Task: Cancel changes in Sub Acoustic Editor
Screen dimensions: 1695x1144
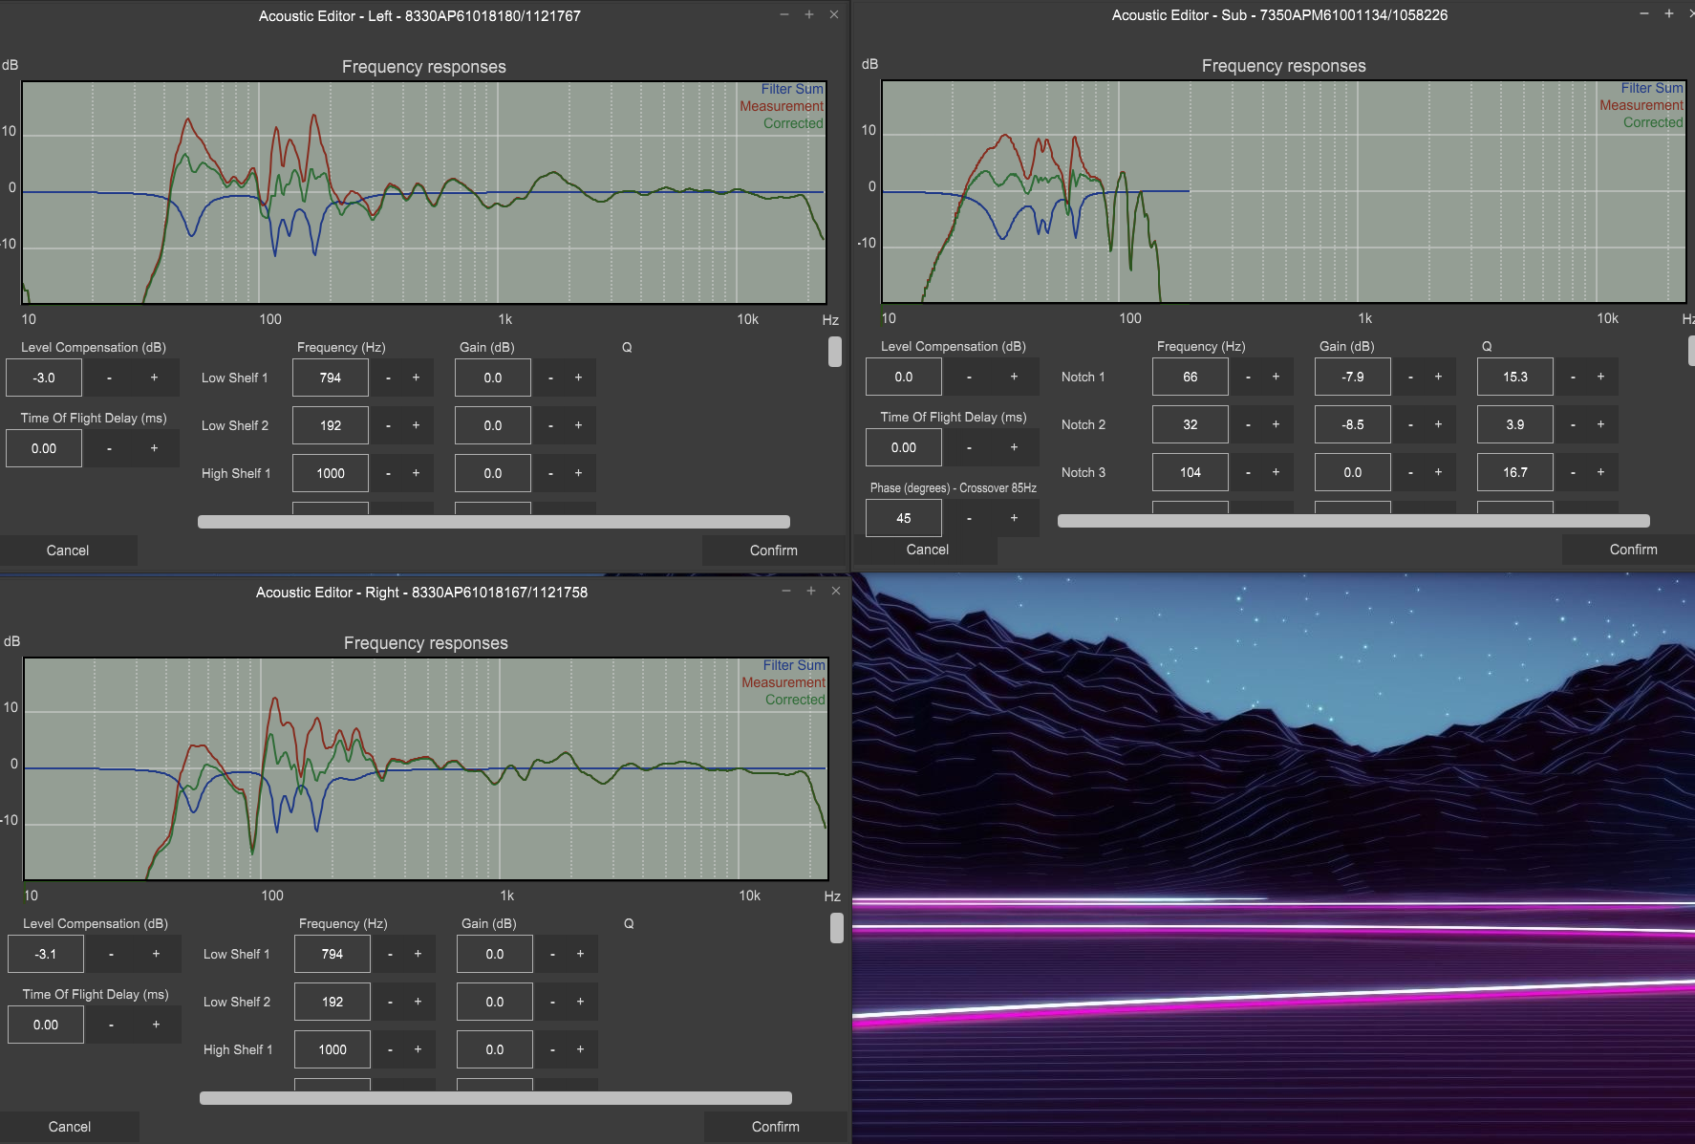Action: click(x=928, y=550)
